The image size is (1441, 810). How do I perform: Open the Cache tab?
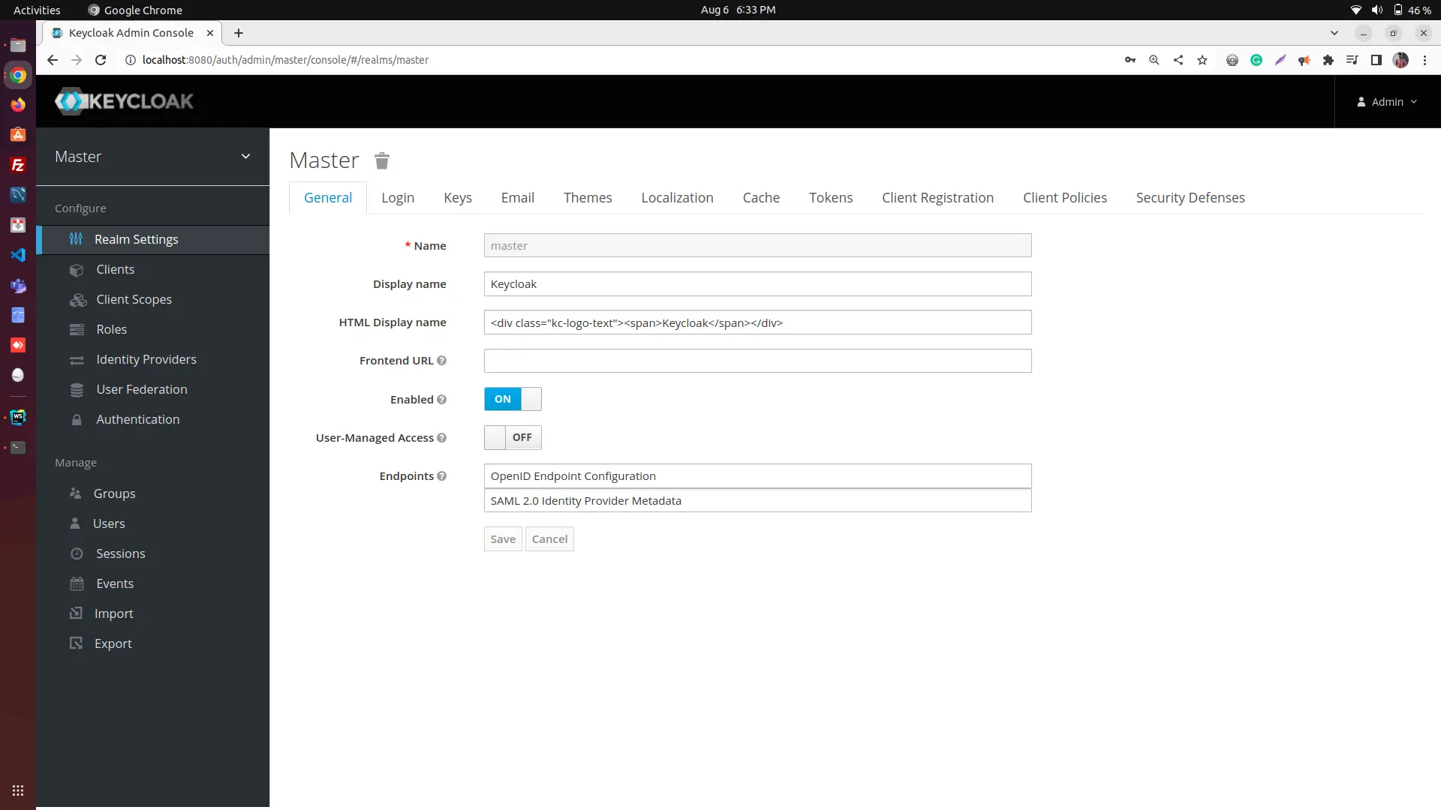click(761, 198)
